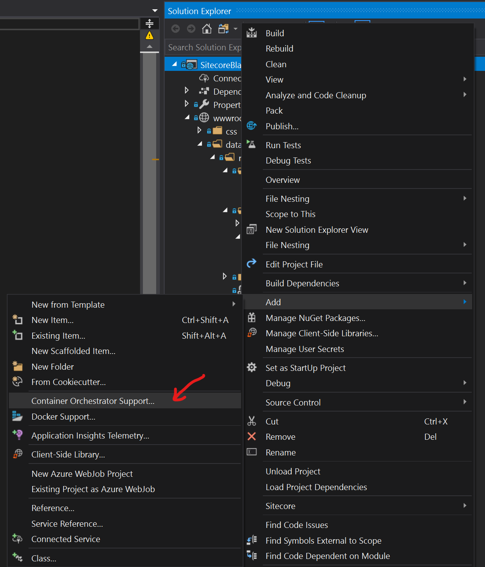485x567 pixels.
Task: Expand the css folder node
Action: point(199,130)
